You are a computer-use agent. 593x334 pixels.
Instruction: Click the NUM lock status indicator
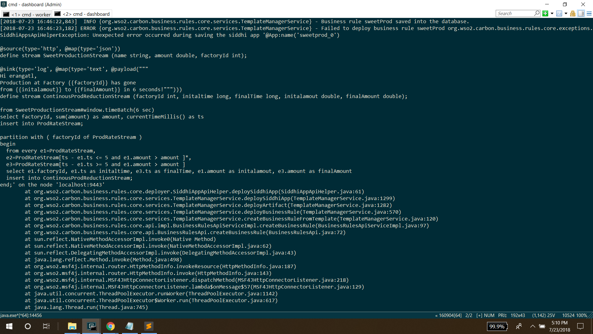coord(489,315)
